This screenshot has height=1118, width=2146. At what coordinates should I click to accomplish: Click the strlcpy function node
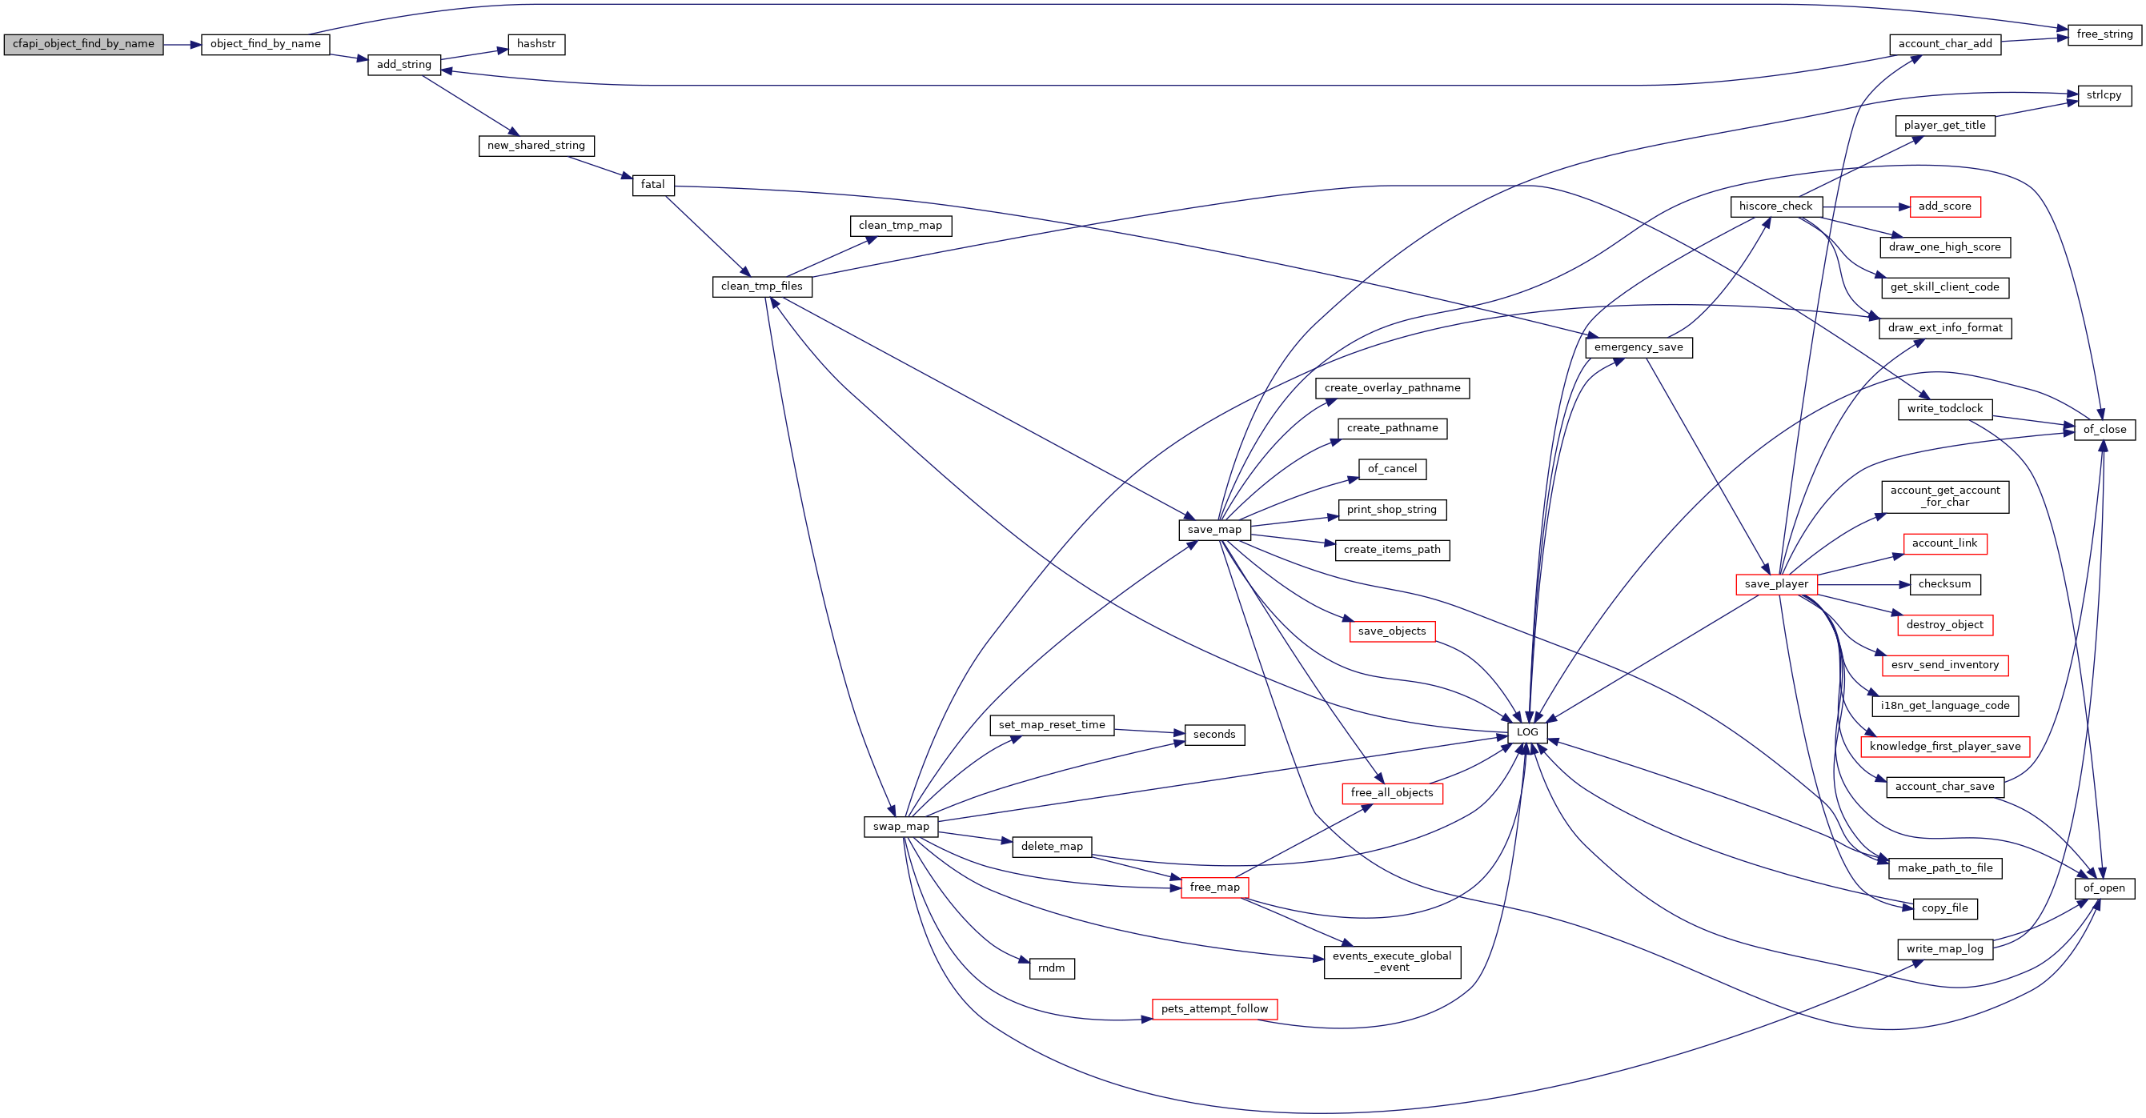tap(2104, 96)
